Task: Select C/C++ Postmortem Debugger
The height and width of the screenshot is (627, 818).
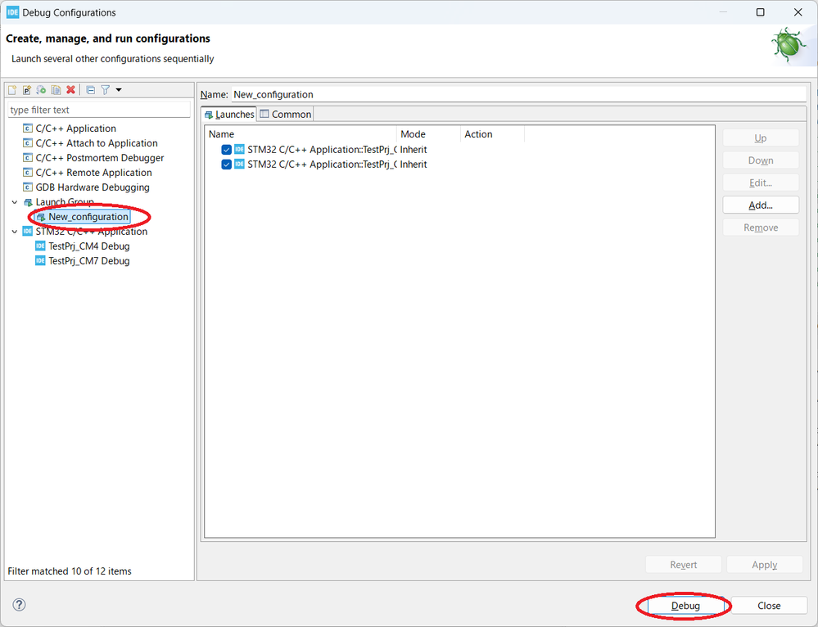Action: (x=100, y=157)
